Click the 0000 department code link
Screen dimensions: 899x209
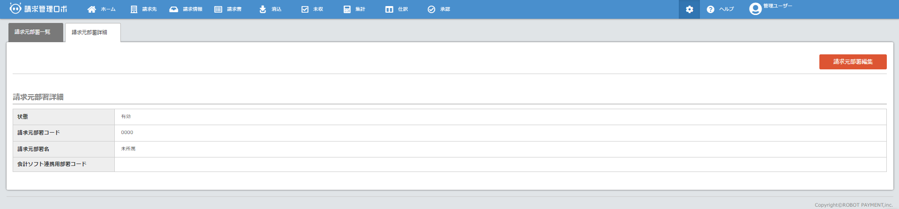[127, 133]
